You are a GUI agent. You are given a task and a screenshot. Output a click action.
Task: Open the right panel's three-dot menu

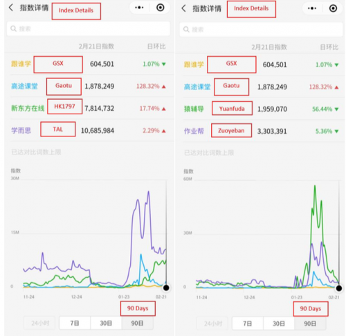tap(312, 8)
